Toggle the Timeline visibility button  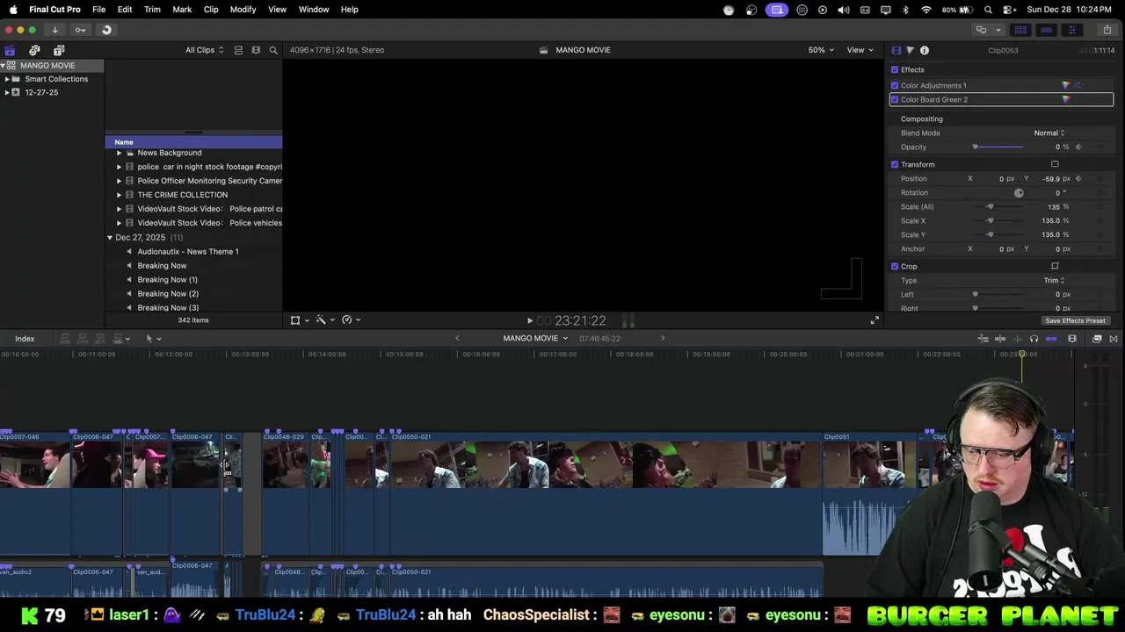pyautogui.click(x=1046, y=30)
